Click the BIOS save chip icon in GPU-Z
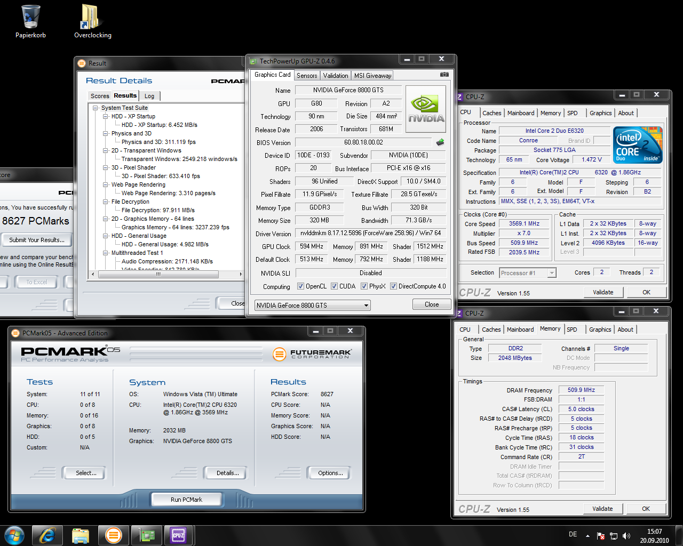The height and width of the screenshot is (546, 683). pos(440,142)
